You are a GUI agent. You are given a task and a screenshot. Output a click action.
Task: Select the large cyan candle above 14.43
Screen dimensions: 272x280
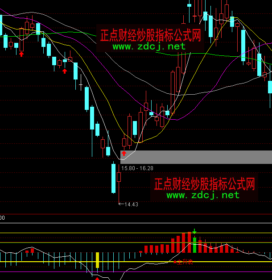tap(113, 179)
